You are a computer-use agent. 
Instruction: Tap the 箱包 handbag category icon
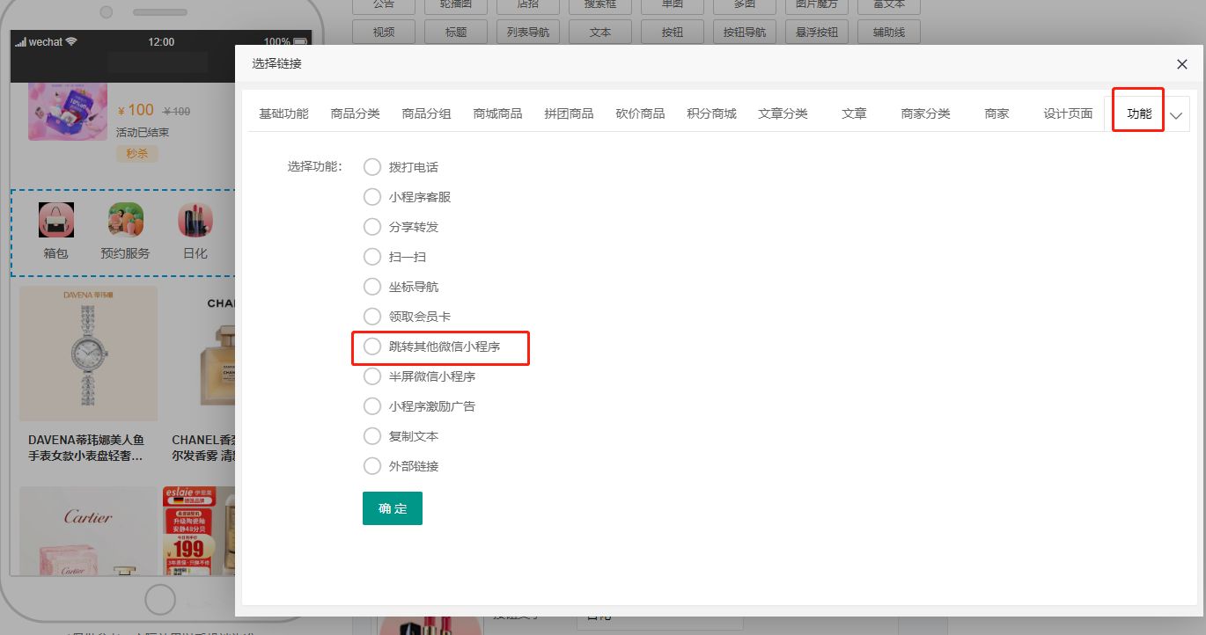[x=55, y=220]
